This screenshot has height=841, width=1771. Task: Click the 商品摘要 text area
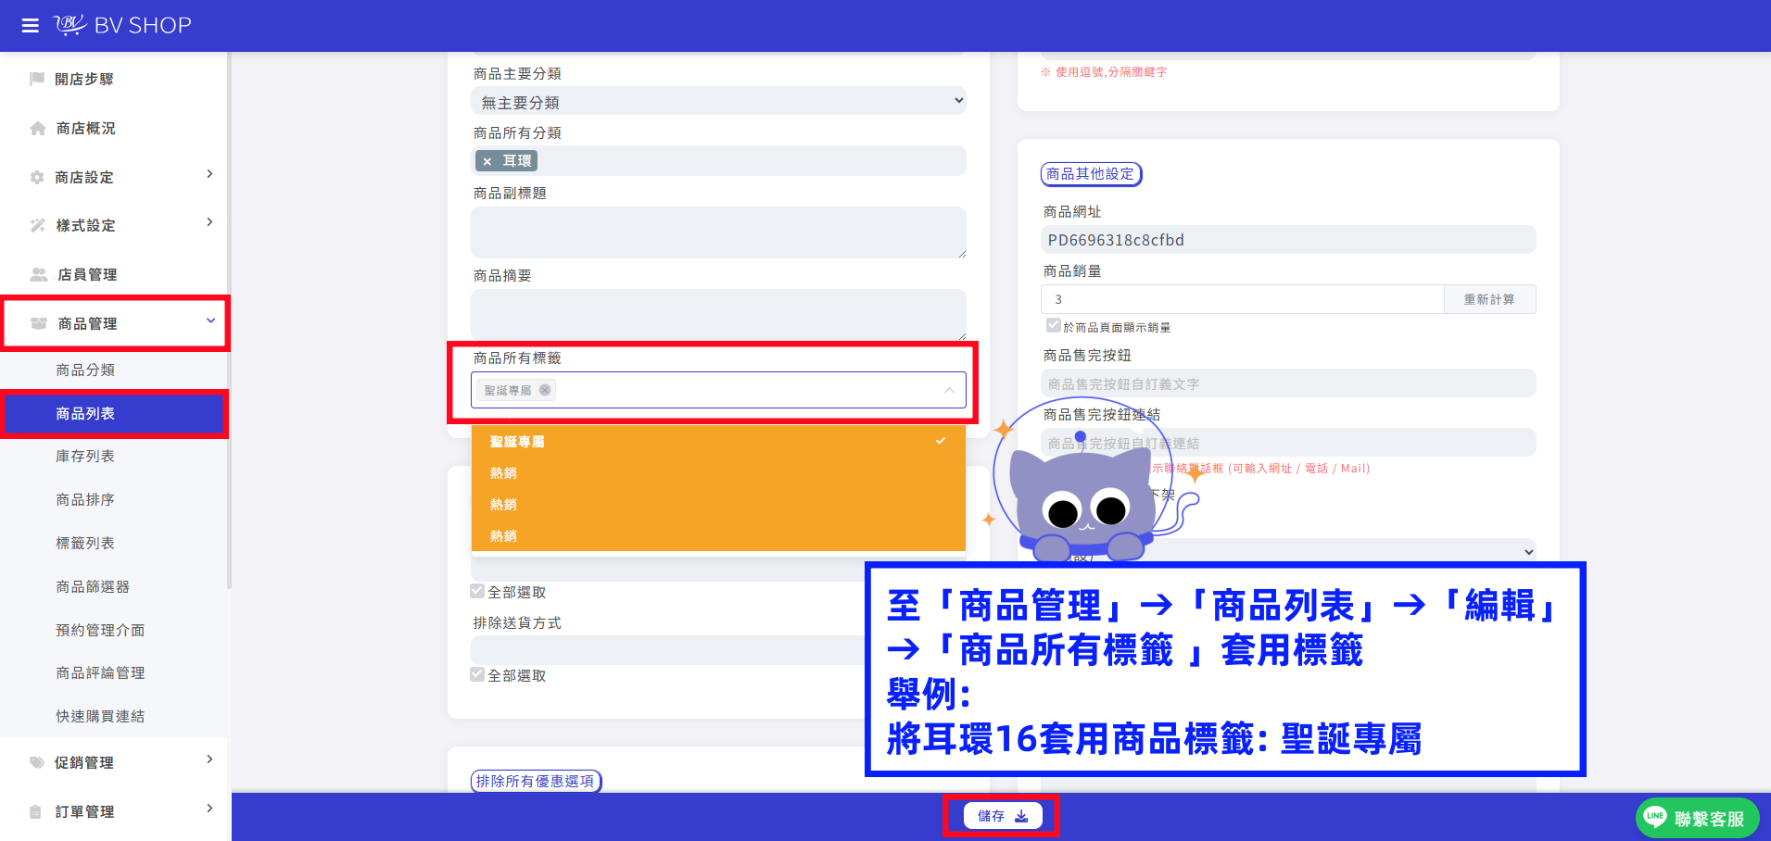718,314
